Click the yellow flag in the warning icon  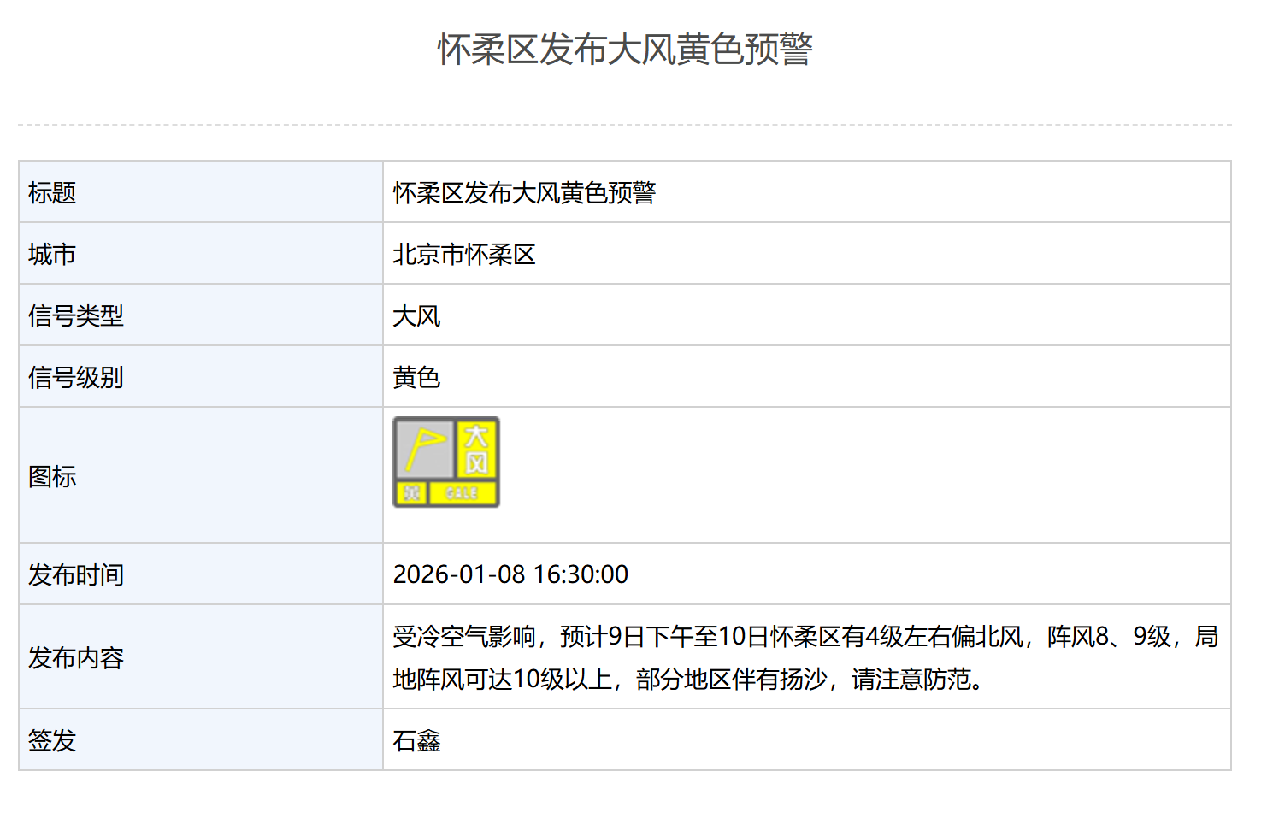pyautogui.click(x=424, y=448)
